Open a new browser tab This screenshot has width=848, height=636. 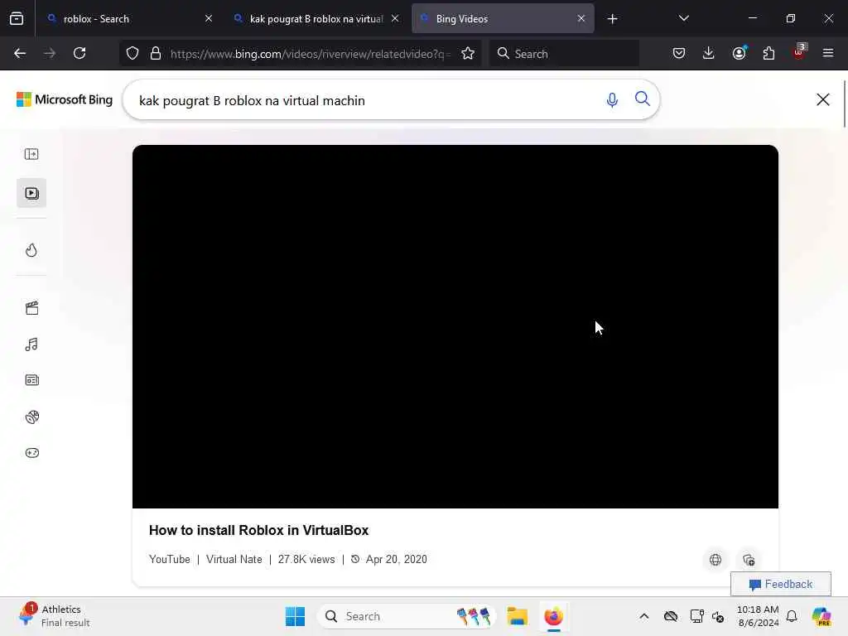click(612, 20)
